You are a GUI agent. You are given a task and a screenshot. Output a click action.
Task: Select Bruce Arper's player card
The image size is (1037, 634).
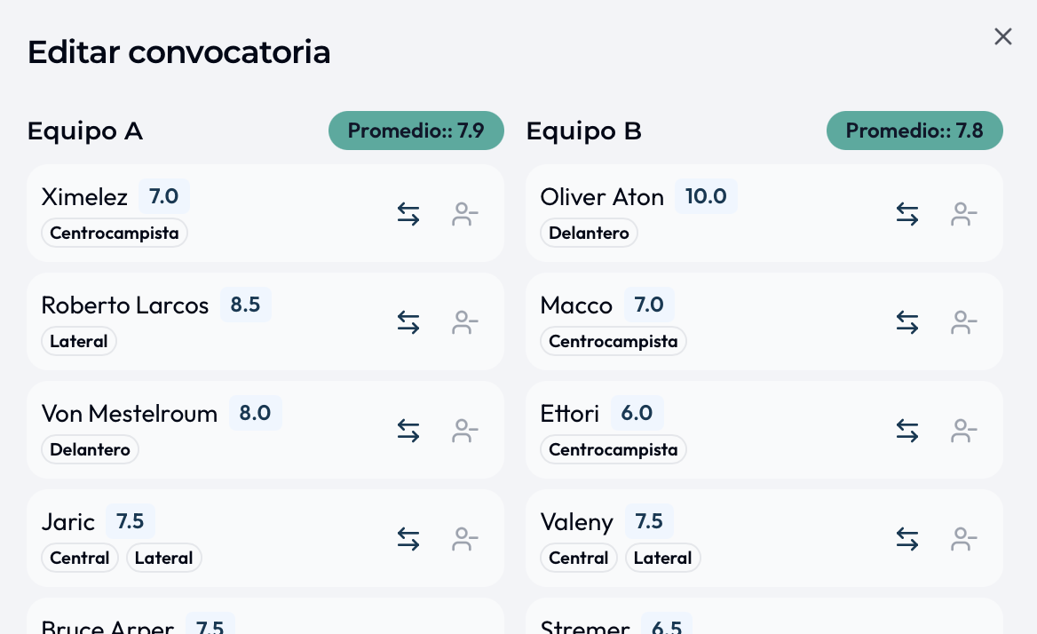pos(265,622)
